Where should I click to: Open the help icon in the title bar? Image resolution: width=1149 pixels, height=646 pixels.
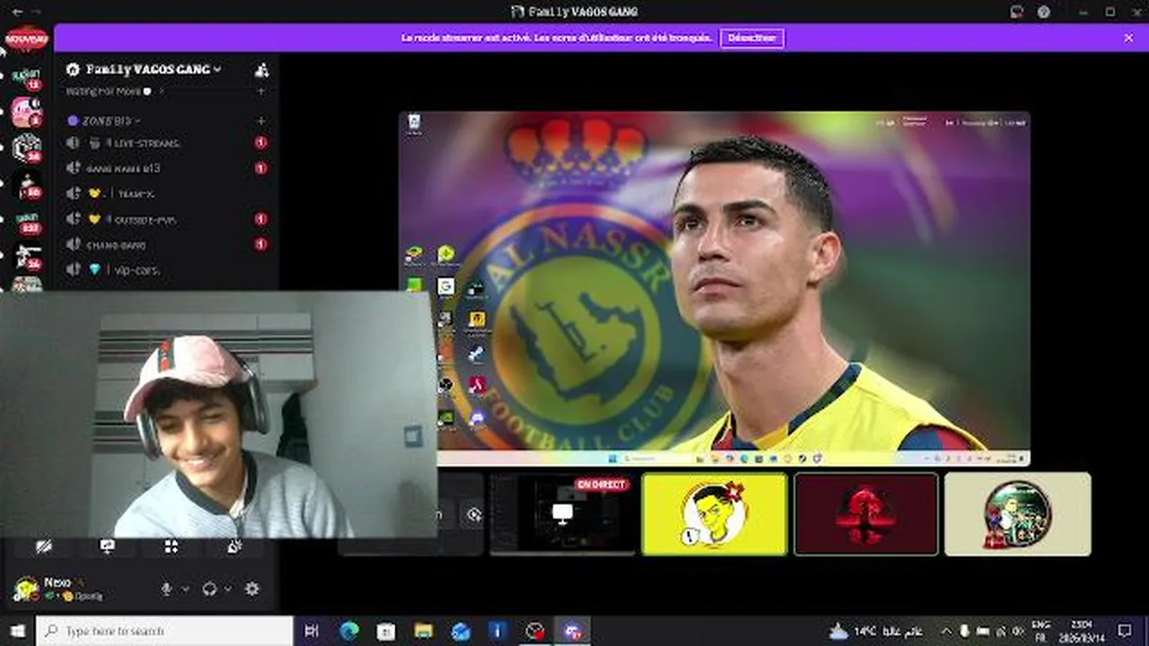click(x=1044, y=12)
